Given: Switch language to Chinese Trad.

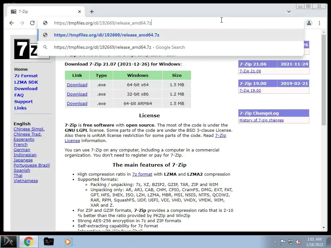Looking at the screenshot, I should (x=28, y=134).
